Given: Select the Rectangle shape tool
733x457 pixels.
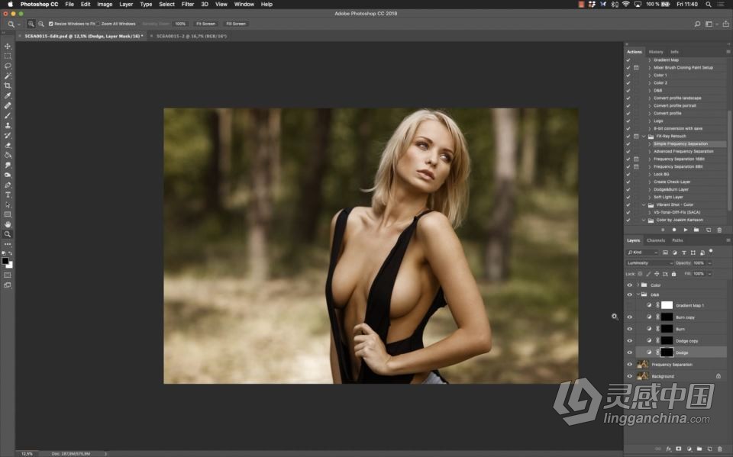Looking at the screenshot, I should point(8,214).
